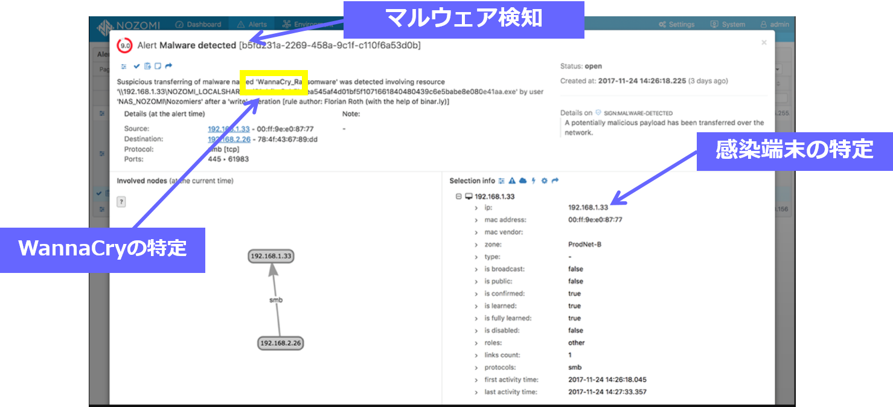Click MAC value 00:ff:9e:e0:87:77 in Selection info
Screen dimensions: 893x407
tap(595, 220)
